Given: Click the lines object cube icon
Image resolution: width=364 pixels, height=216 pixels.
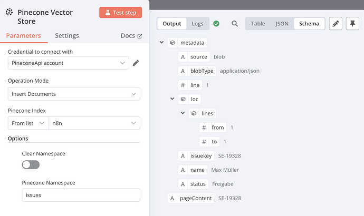Looking at the screenshot, I should pyautogui.click(x=194, y=113).
